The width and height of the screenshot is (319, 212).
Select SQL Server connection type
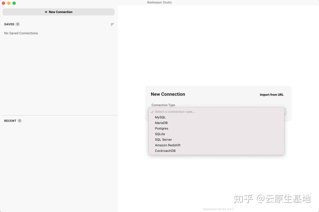tap(163, 139)
